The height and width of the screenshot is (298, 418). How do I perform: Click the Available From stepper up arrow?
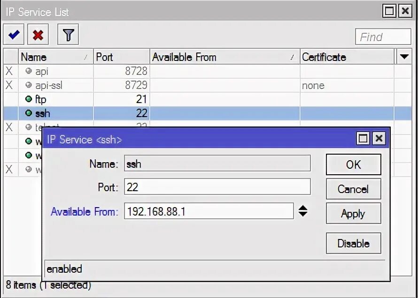(x=303, y=209)
